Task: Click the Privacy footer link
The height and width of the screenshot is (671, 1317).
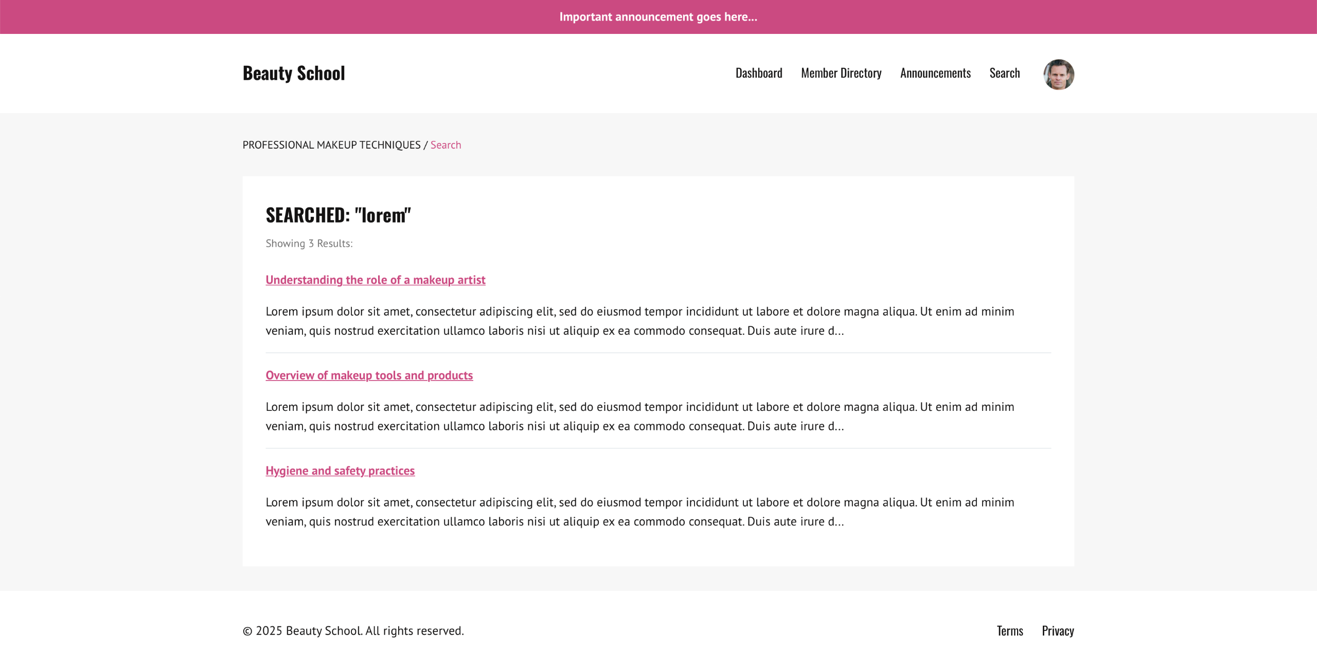Action: point(1057,630)
